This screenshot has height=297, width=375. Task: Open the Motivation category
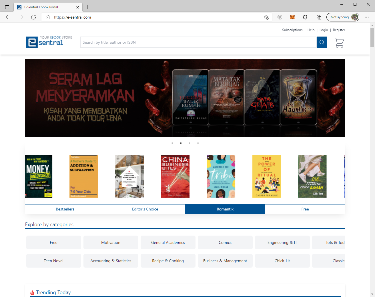tap(111, 242)
